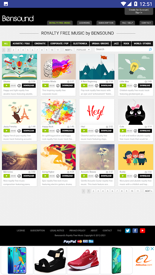This screenshot has width=155, height=275.
Task: Play the Happy Rock track
Action: [x=45, y=131]
